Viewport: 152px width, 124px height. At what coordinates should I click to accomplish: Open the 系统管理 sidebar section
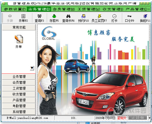click(19, 112)
